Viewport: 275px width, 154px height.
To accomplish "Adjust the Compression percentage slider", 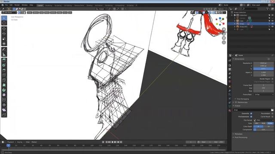I will click(x=263, y=130).
